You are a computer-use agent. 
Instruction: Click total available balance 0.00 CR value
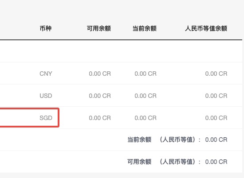pyautogui.click(x=216, y=162)
